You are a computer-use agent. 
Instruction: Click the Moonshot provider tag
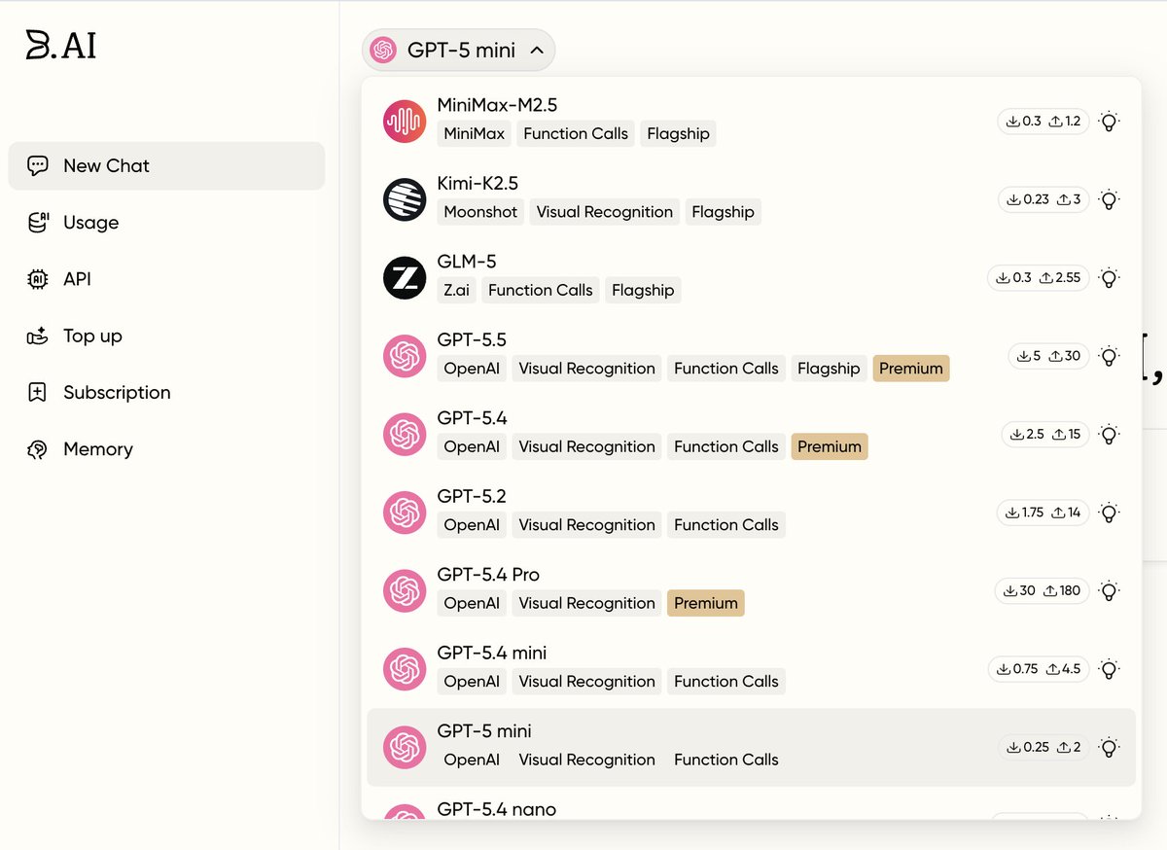tap(481, 212)
